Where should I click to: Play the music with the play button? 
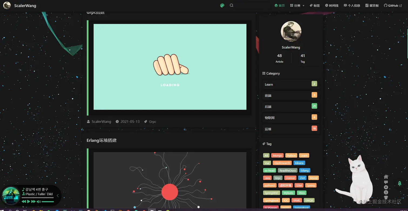(29, 202)
